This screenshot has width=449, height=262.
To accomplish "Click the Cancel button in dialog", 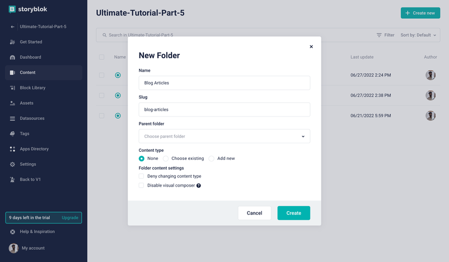I will (254, 213).
